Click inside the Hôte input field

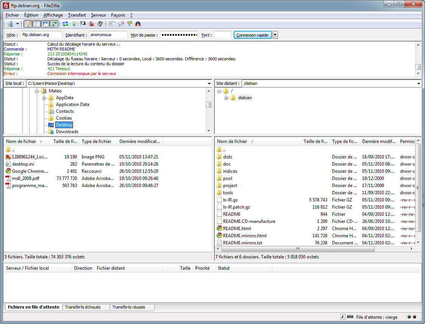42,35
